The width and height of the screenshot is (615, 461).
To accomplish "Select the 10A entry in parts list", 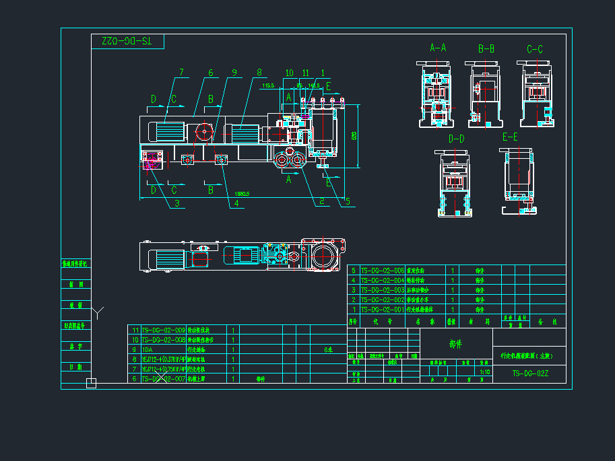I will point(148,350).
